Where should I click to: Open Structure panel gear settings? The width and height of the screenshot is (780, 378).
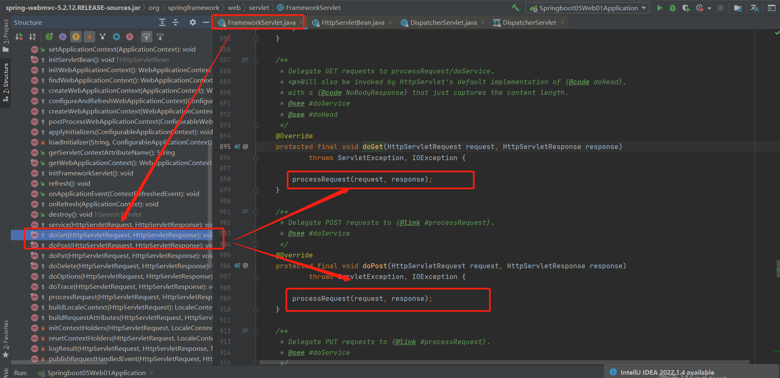193,22
